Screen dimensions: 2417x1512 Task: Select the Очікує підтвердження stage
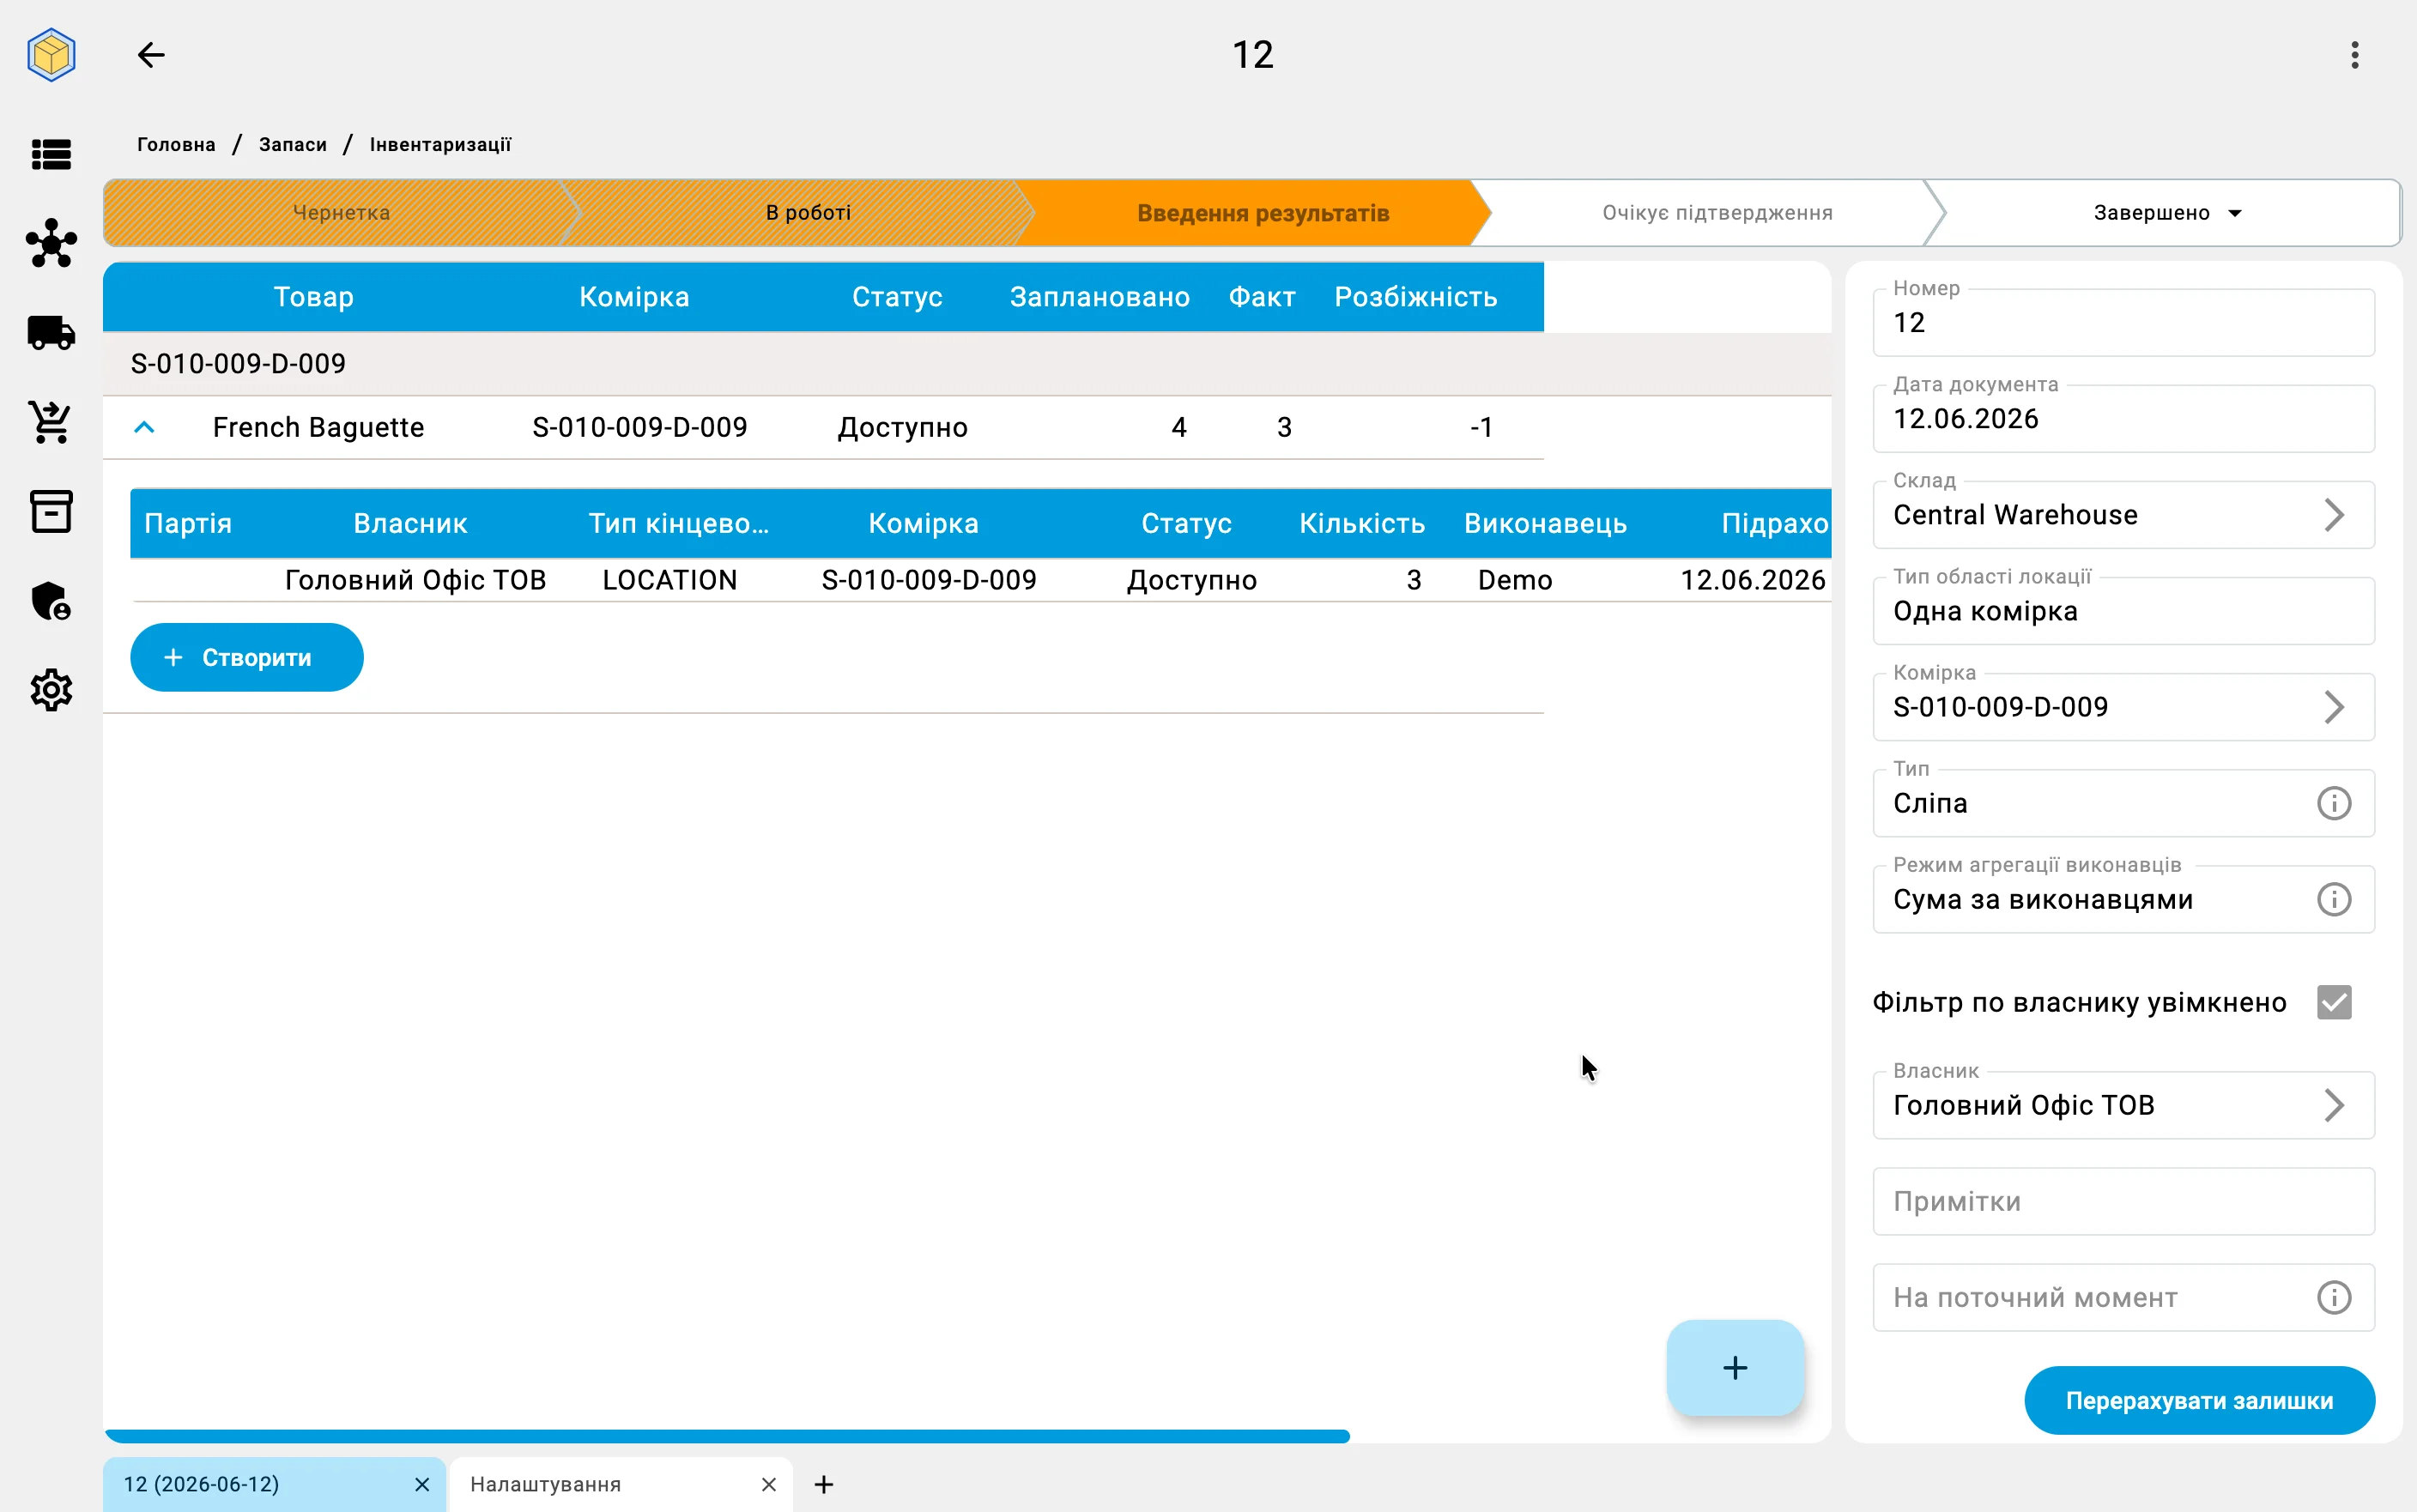point(1716,213)
